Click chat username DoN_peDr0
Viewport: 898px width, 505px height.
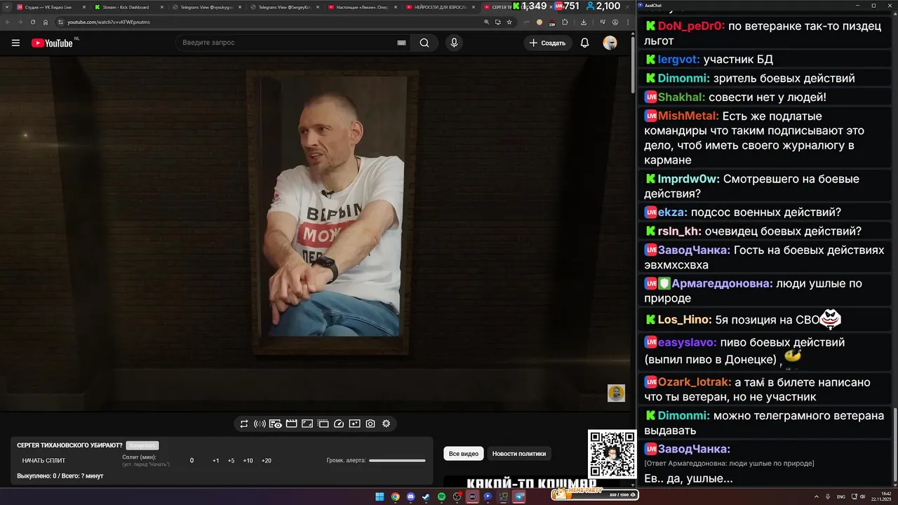click(x=690, y=27)
